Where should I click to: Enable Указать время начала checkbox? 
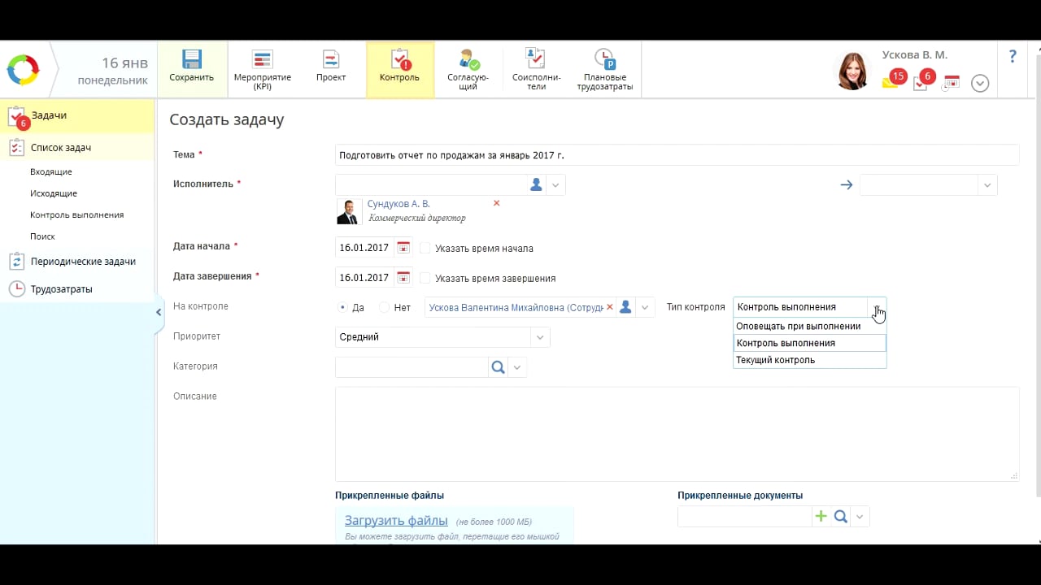(x=425, y=248)
